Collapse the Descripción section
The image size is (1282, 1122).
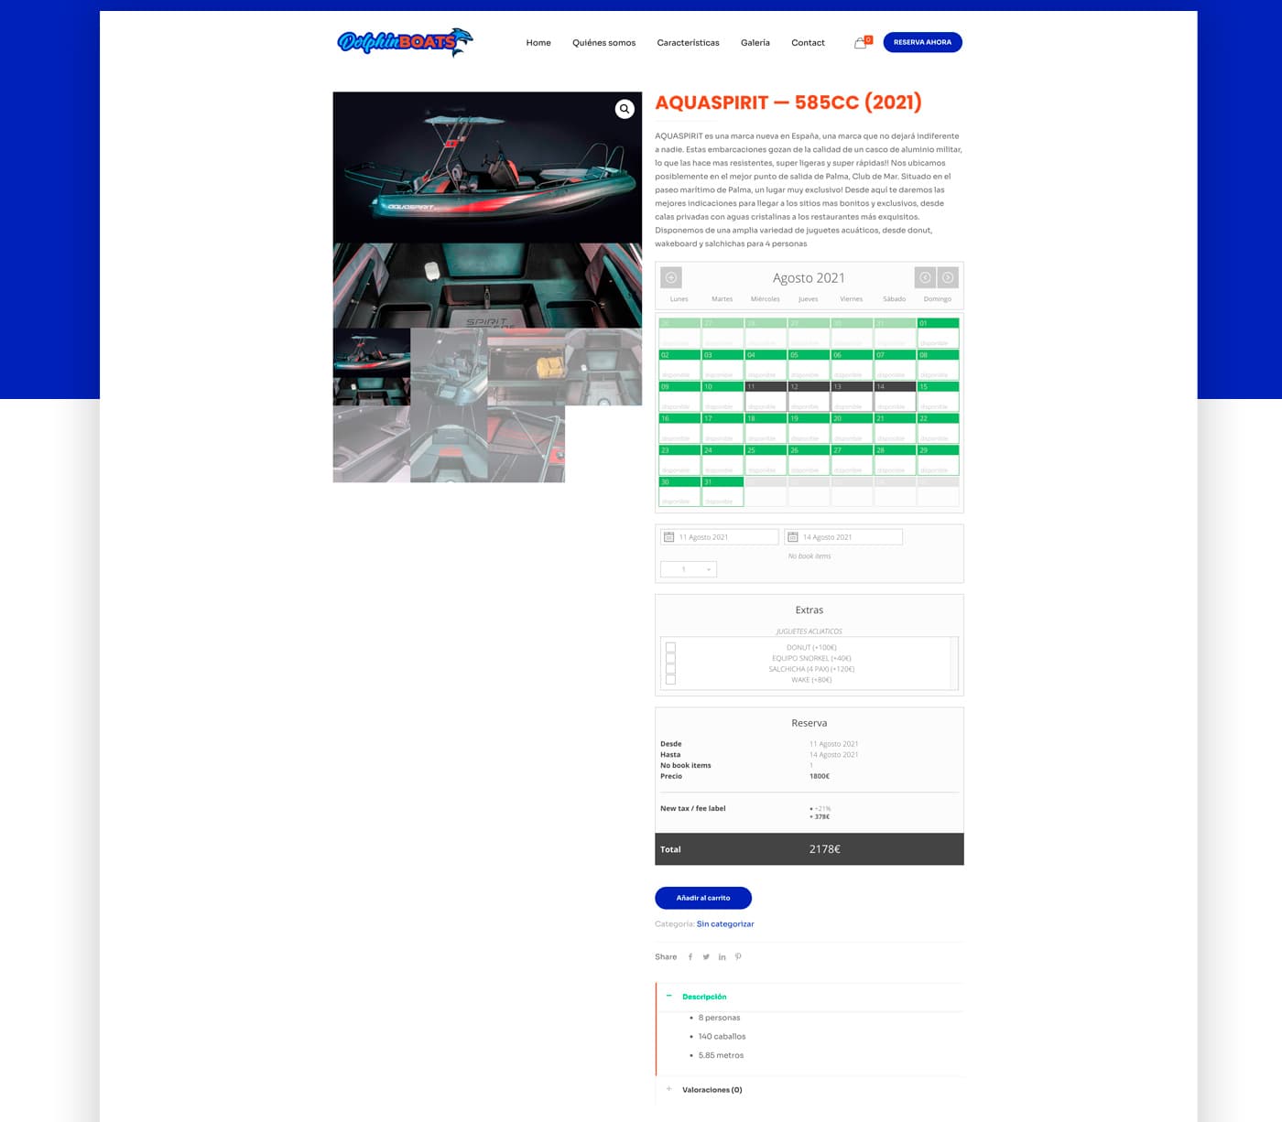[x=704, y=997]
